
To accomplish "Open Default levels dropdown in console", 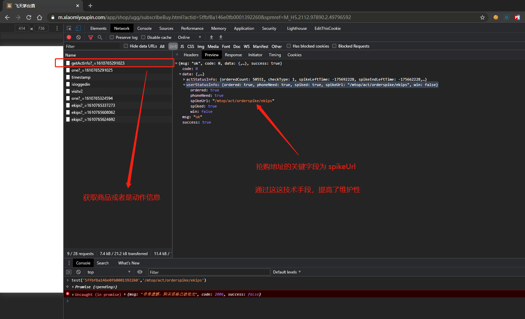I will pos(287,272).
